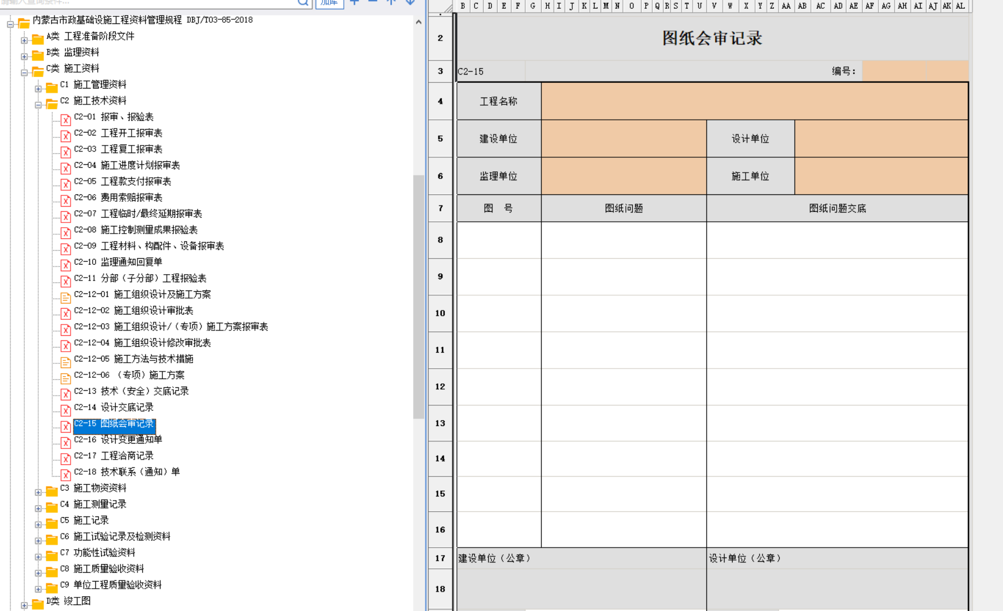Click the orange document icon for C2-12-06
Viewport: 1003px width, 611px height.
(66, 377)
